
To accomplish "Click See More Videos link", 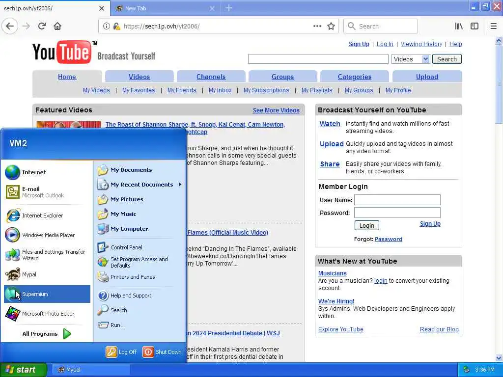I will (x=276, y=110).
